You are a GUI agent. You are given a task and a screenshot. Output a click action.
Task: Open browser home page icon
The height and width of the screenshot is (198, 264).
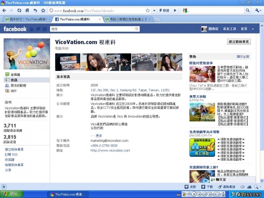pos(27,11)
